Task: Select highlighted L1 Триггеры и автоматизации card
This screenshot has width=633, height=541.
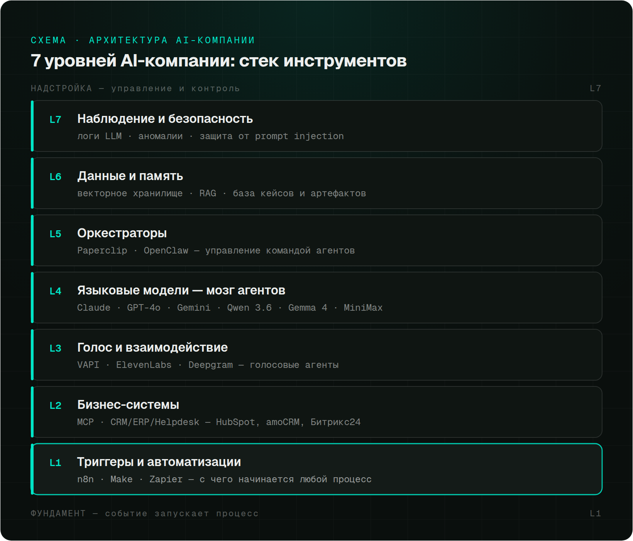Action: (x=316, y=469)
